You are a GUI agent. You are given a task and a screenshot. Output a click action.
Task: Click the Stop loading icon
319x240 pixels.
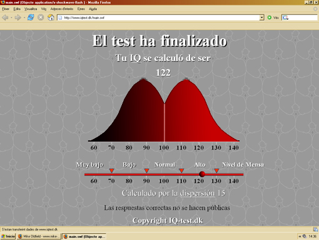pos(41,18)
